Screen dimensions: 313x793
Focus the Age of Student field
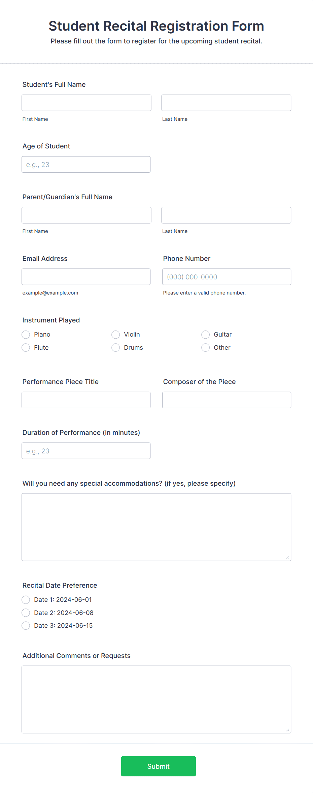[86, 164]
